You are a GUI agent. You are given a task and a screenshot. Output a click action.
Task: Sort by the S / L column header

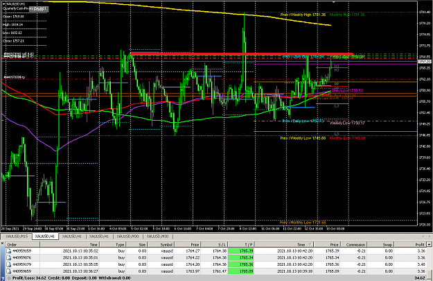pos(214,244)
